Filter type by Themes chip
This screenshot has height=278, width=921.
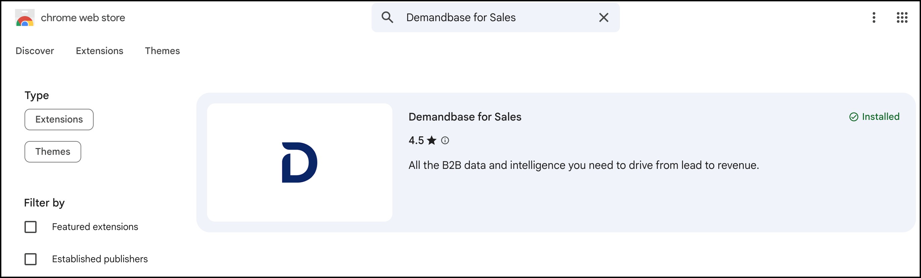tap(53, 152)
